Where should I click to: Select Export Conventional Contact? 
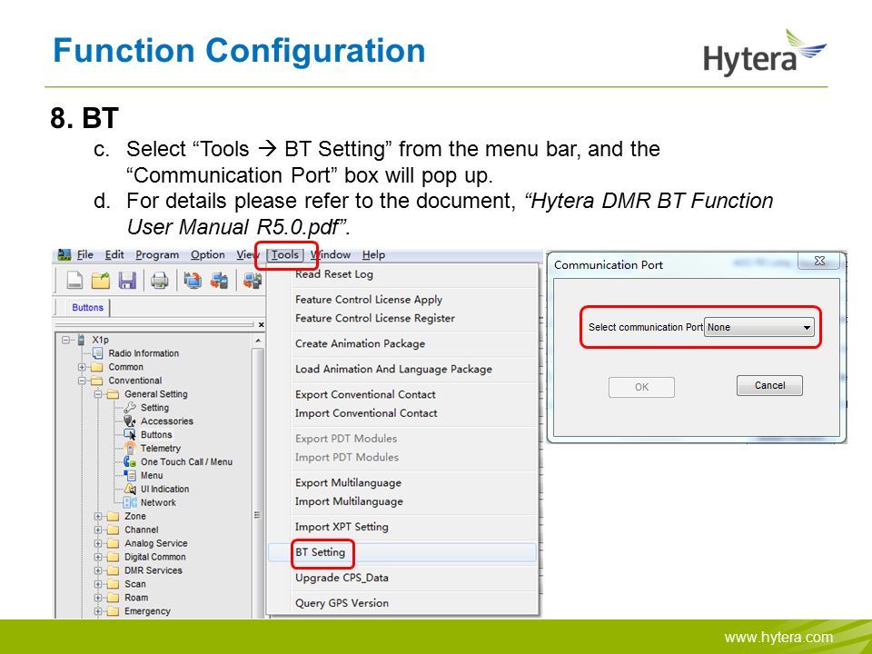[x=402, y=394]
